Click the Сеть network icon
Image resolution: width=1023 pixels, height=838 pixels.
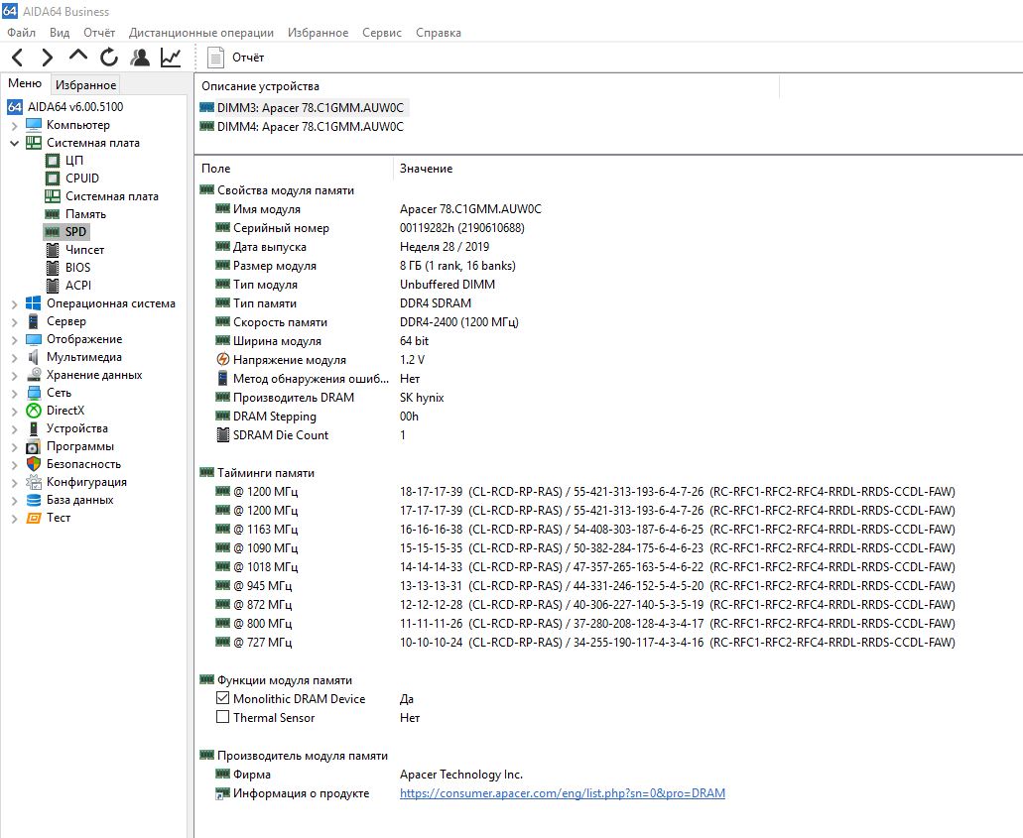pyautogui.click(x=34, y=393)
